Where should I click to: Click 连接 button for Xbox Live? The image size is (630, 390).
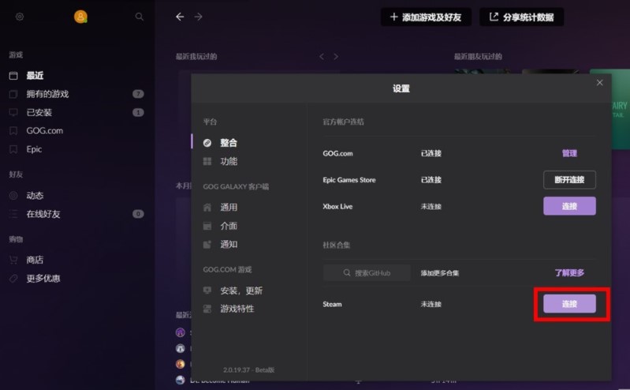(x=569, y=206)
